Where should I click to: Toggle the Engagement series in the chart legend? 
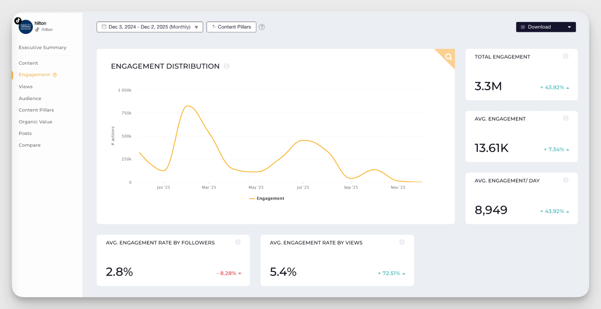[x=266, y=198]
